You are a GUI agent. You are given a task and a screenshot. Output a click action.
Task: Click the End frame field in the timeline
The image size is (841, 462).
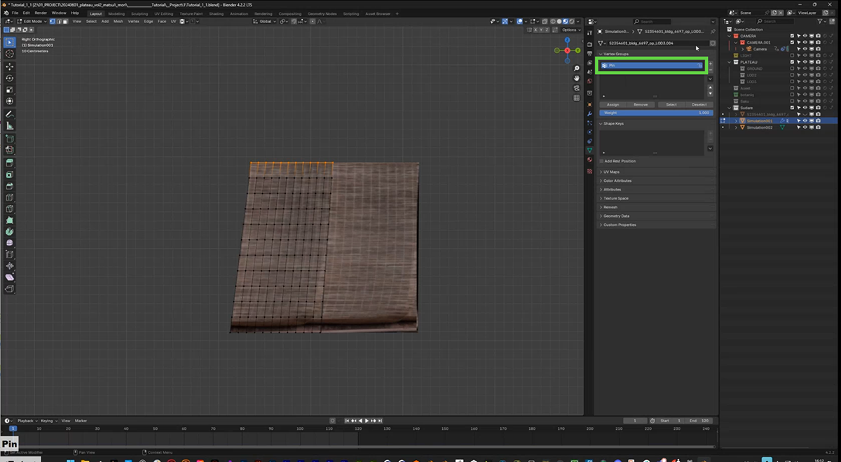coord(699,420)
